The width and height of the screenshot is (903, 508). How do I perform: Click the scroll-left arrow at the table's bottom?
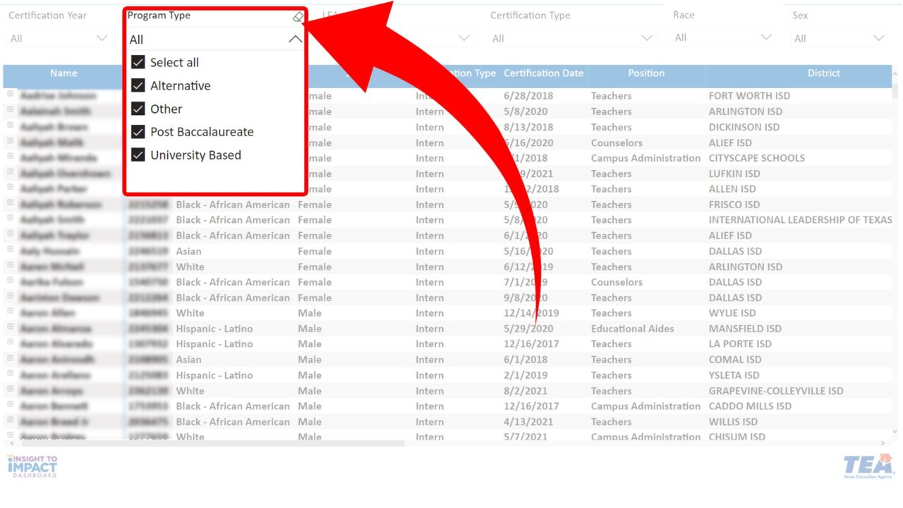pos(11,444)
